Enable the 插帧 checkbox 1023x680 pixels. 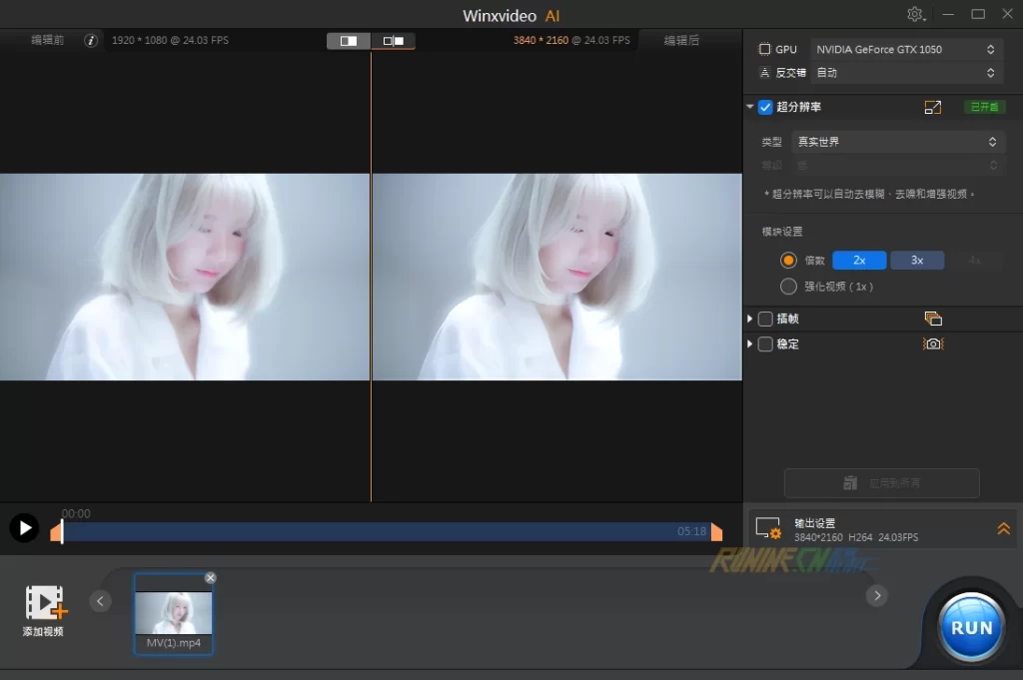click(765, 319)
